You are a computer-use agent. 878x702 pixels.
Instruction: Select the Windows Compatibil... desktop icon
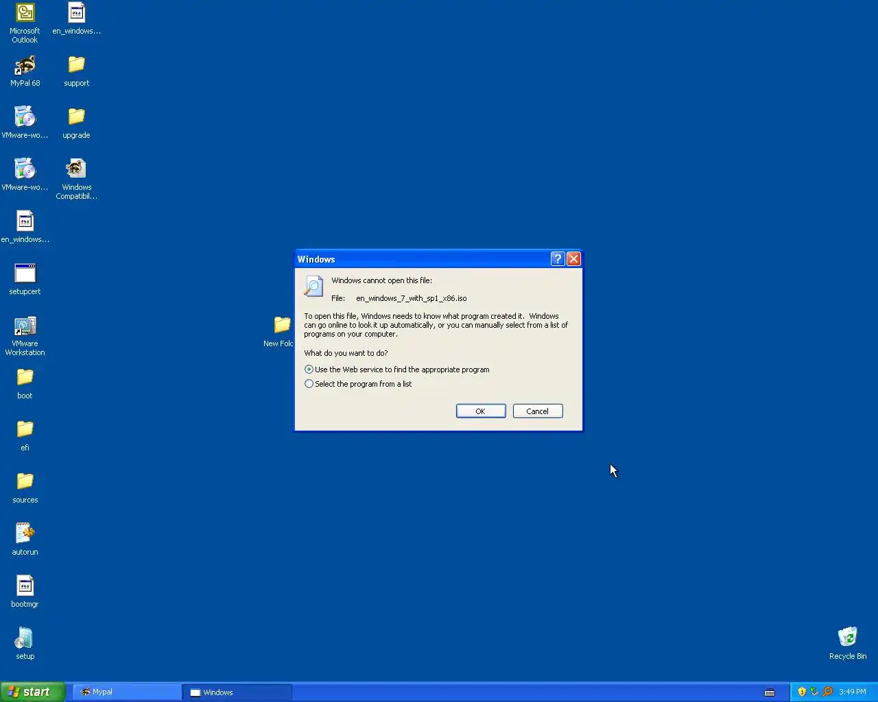tap(76, 179)
